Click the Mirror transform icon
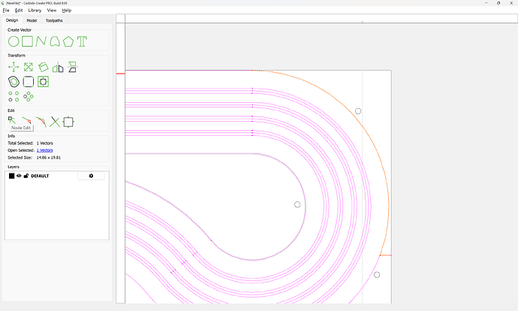 coord(58,67)
